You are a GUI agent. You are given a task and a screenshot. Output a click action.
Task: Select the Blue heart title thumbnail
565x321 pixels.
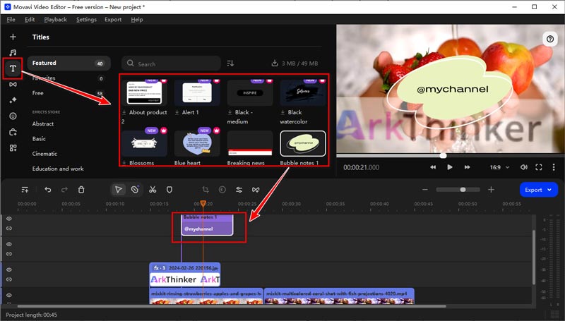197,144
